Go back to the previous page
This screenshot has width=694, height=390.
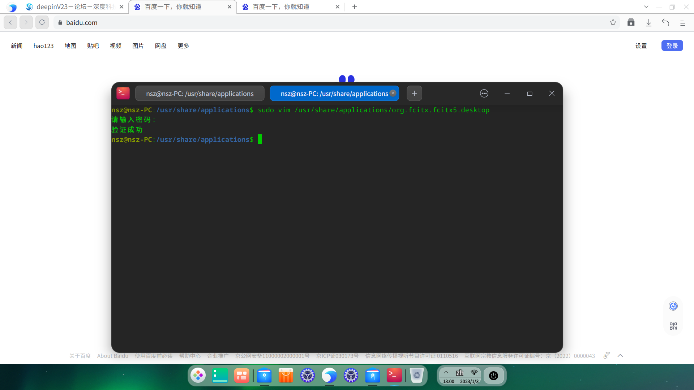[10, 22]
